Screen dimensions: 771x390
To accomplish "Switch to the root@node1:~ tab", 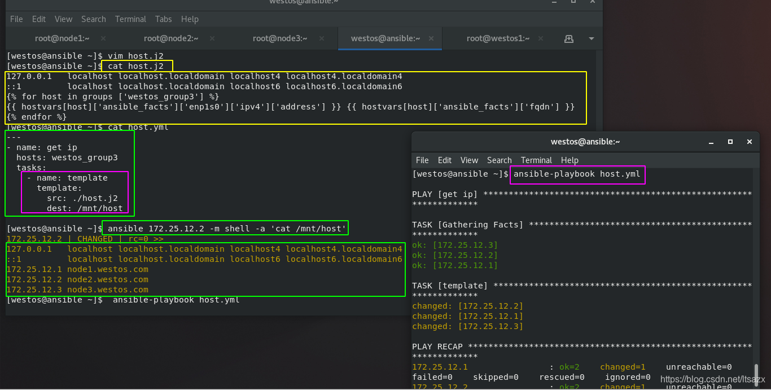I will click(62, 38).
